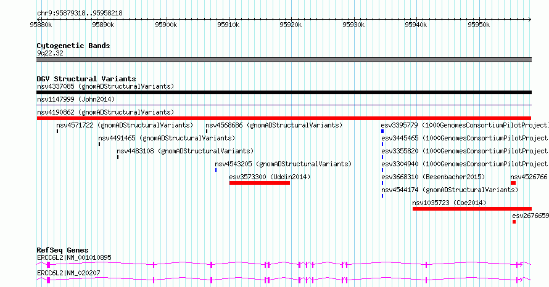Click the small marker below nsv4483108
Screen dimensions: 549x287
tap(118, 157)
